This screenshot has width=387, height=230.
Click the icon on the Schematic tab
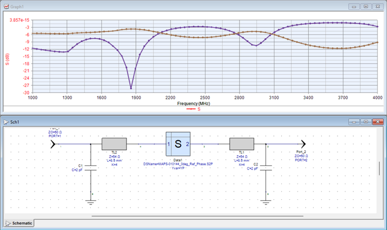pos(8,223)
